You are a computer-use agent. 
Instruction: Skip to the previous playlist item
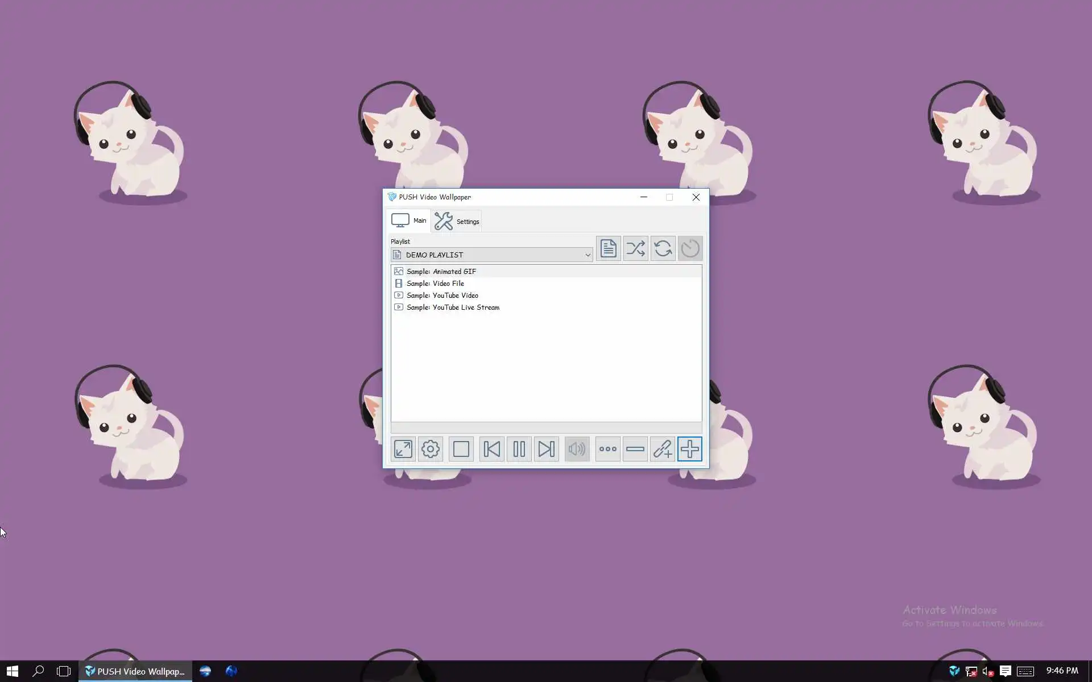[x=491, y=449]
